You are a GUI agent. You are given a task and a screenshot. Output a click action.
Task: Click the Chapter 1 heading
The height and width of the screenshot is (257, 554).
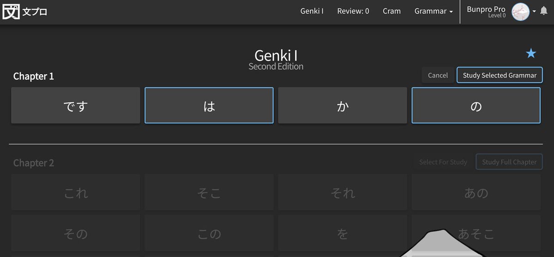pos(34,76)
